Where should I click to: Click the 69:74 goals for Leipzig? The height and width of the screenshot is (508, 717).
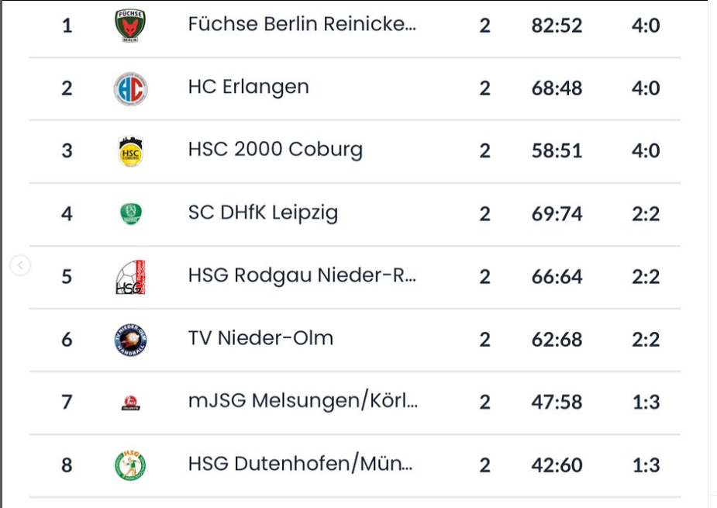click(x=557, y=214)
